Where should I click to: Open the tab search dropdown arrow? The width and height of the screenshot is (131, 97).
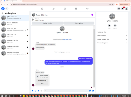[2, 1]
